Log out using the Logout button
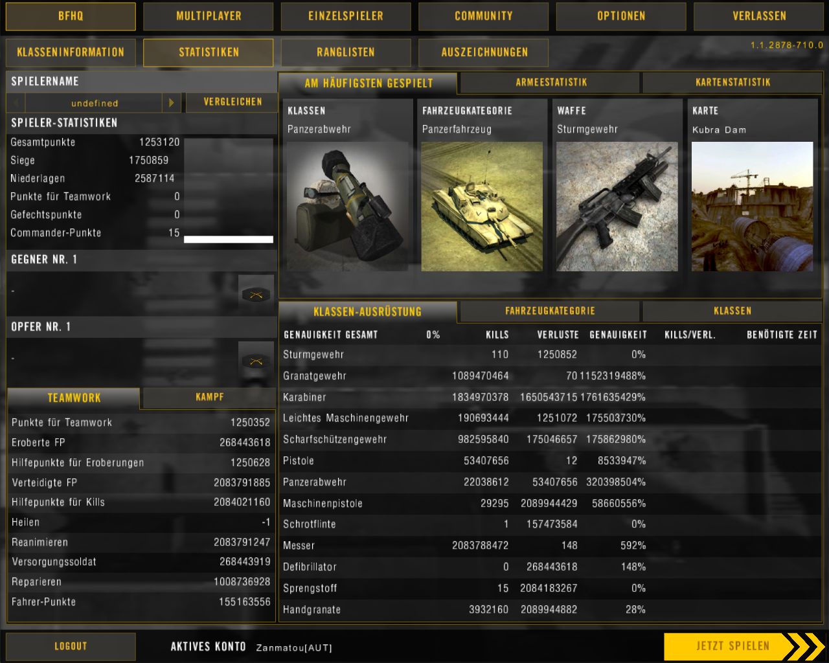The width and height of the screenshot is (829, 663). click(x=71, y=646)
